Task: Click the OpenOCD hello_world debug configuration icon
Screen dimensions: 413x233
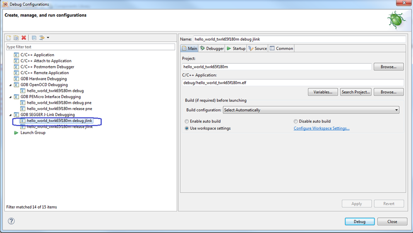Action: point(23,91)
